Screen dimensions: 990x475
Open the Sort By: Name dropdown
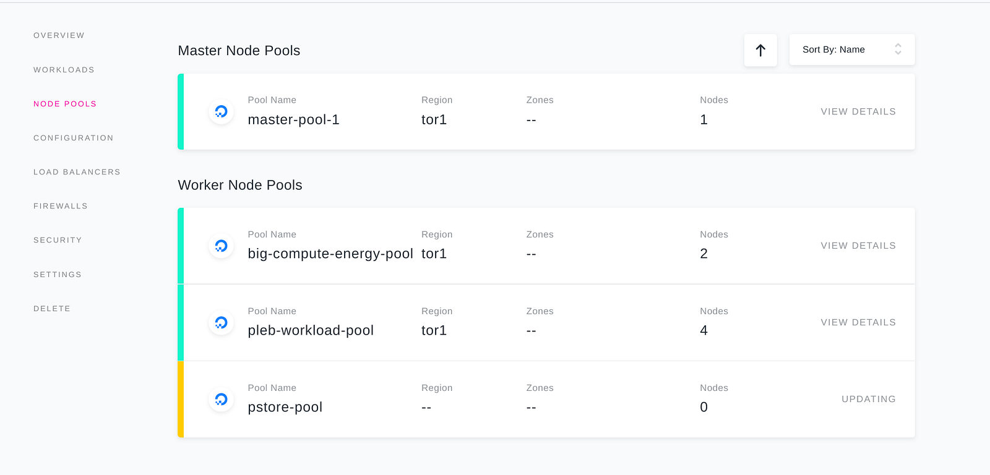pos(851,49)
